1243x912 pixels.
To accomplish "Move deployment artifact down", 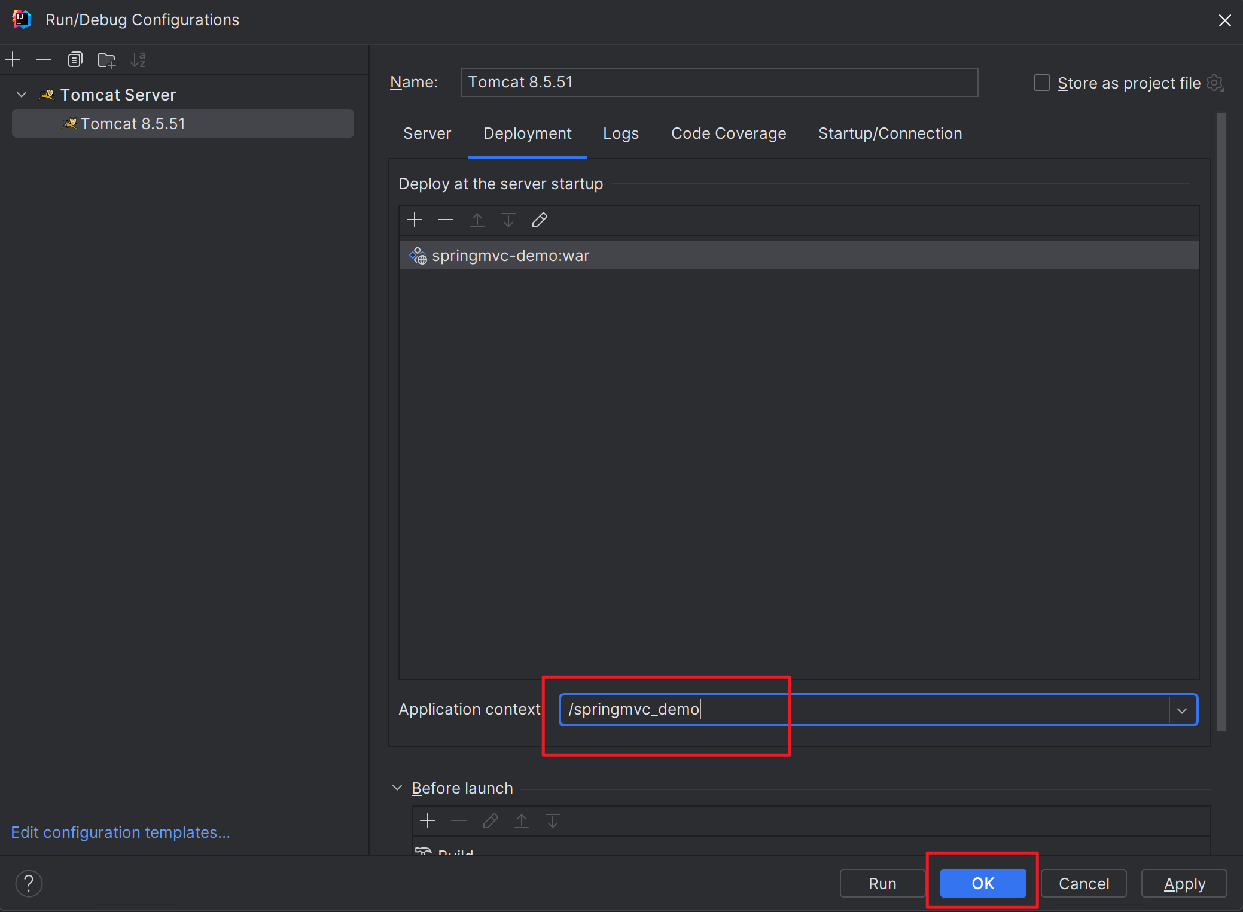I will point(508,220).
